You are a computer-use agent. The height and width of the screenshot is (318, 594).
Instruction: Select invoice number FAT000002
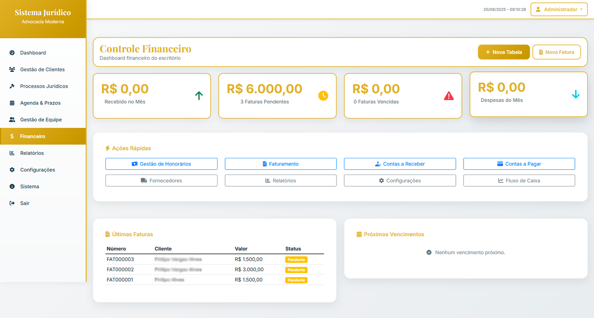(120, 269)
